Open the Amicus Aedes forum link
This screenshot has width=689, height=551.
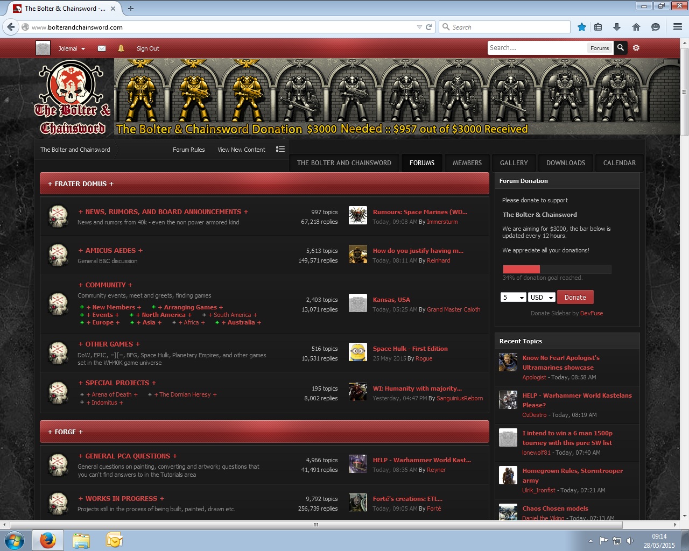[110, 251]
